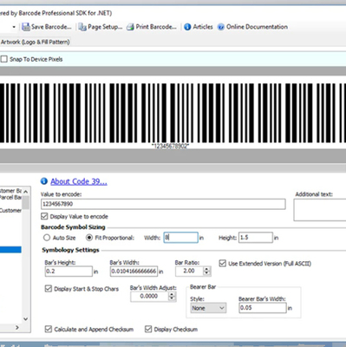The height and width of the screenshot is (347, 346).
Task: Click the Bar's Height field
Action: pyautogui.click(x=69, y=272)
